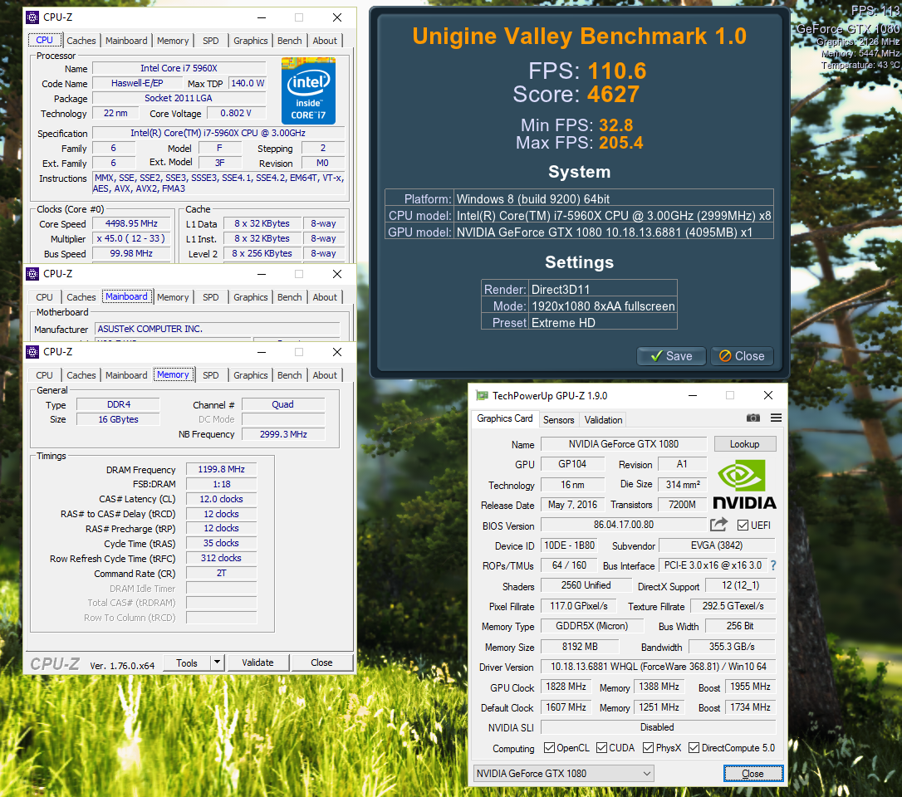Click the Validate button in CPU-Z

coord(257,663)
